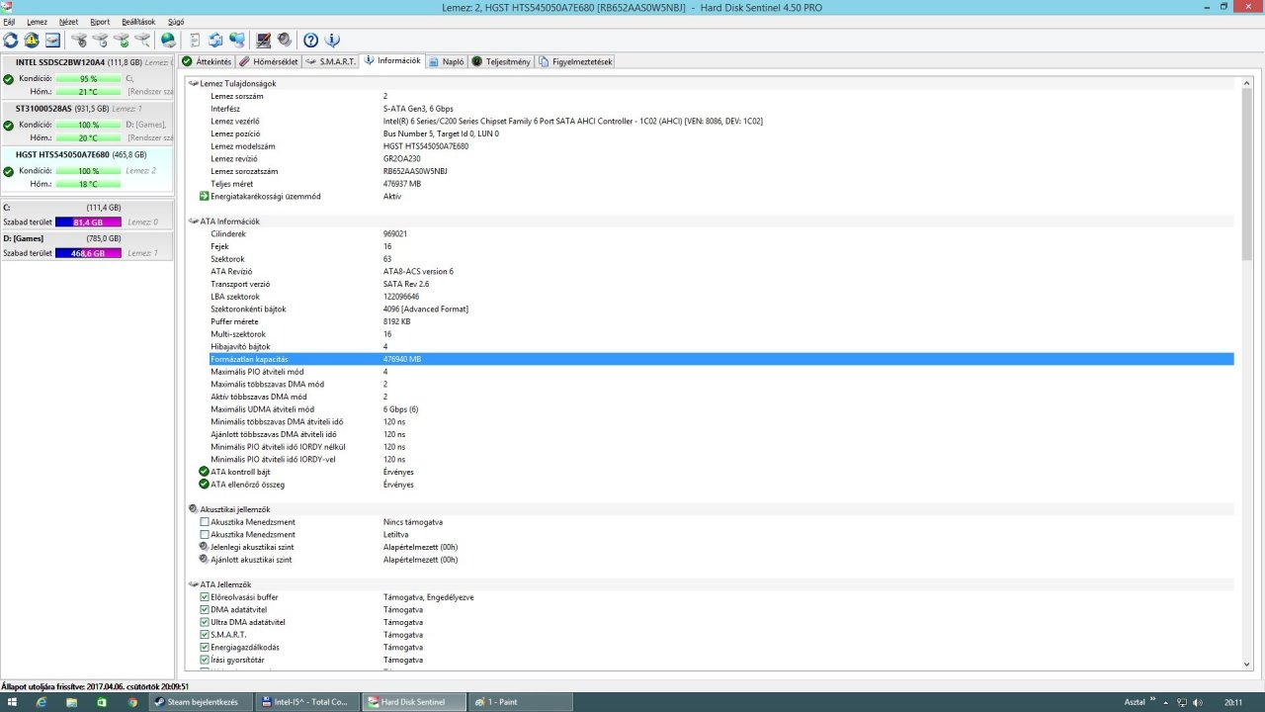Click ATA ellenőrző összeg green check icon
Image resolution: width=1265 pixels, height=712 pixels.
pyautogui.click(x=205, y=485)
